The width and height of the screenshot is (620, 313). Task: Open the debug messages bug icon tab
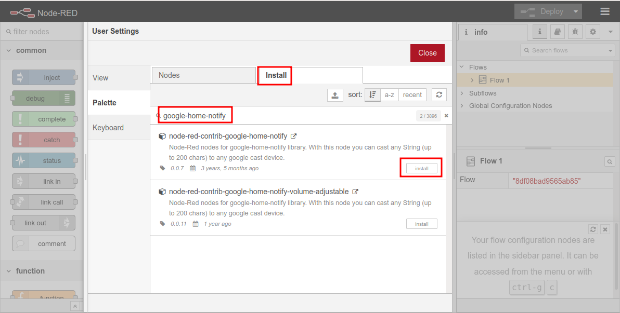575,32
